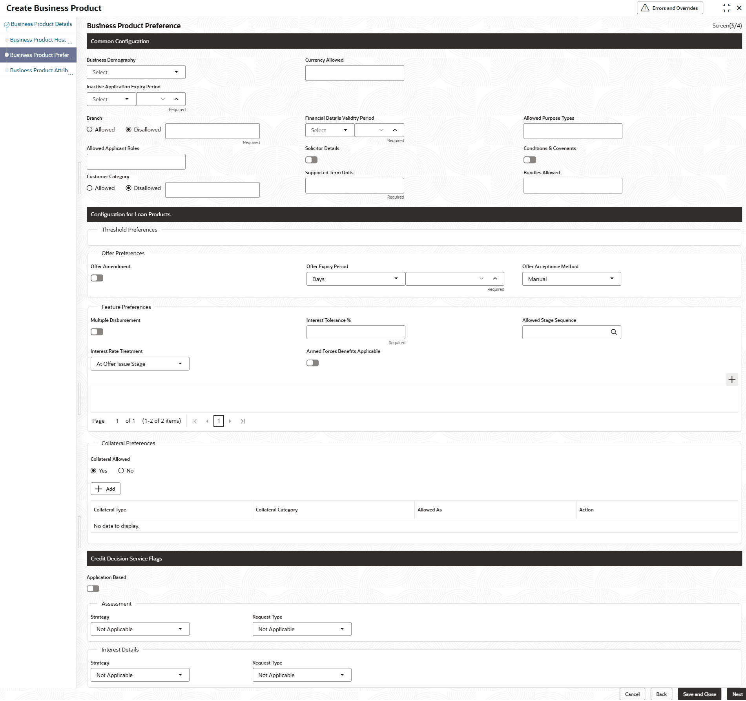
Task: Decrease the Inactive Application Expiry Period value
Action: (x=163, y=99)
